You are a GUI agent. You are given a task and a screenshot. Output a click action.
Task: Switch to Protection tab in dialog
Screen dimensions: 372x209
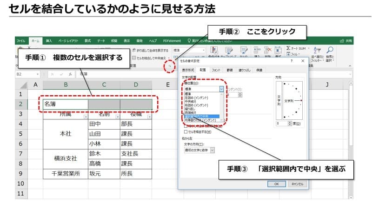click(259, 70)
